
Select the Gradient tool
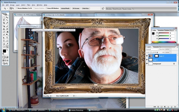coord(7,32)
